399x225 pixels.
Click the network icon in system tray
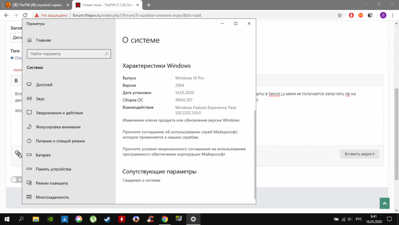pos(343,219)
